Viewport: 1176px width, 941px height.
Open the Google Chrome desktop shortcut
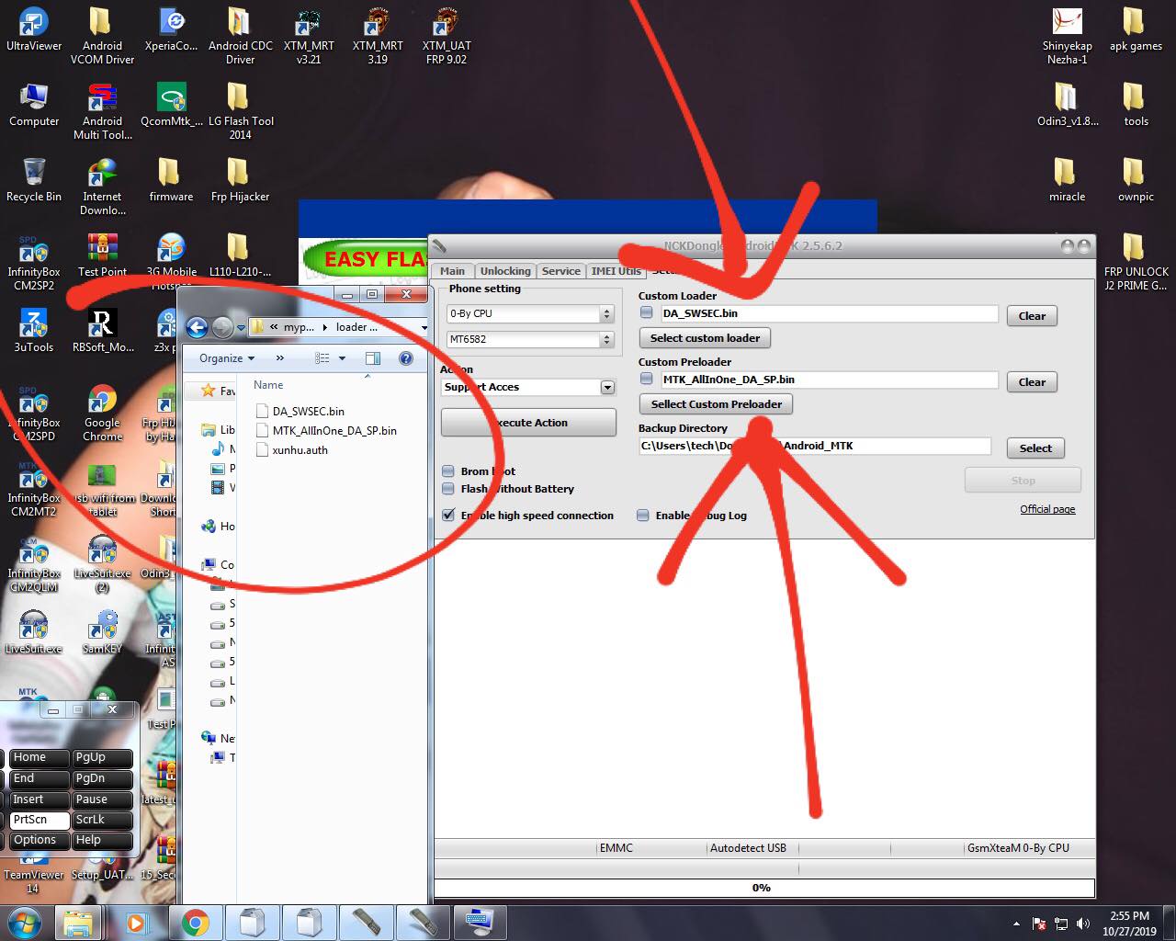102,414
